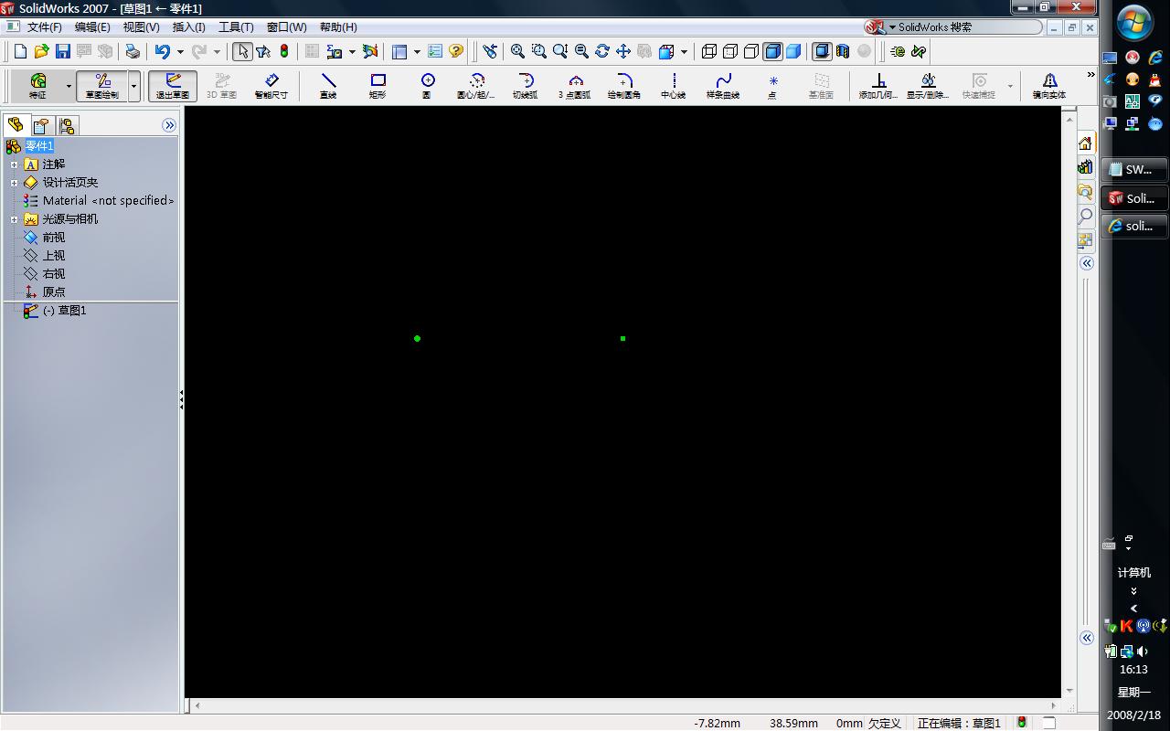Select the 镜向实体 Mirror Entities tool
Image resolution: width=1170 pixels, height=731 pixels.
coord(1049,86)
